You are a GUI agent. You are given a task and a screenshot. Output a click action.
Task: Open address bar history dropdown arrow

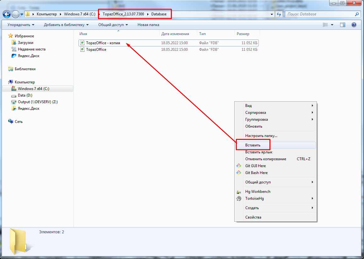click(272, 14)
